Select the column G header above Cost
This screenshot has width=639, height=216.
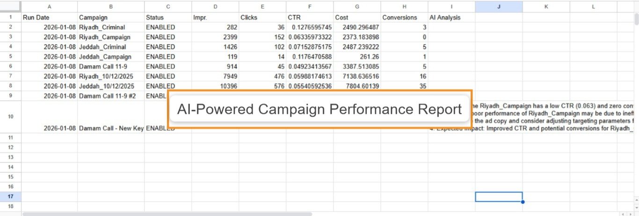(357, 7)
